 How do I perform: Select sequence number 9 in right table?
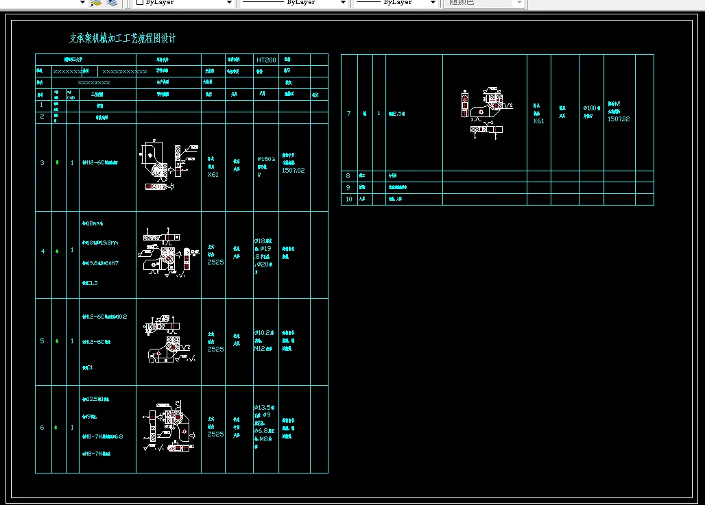click(x=348, y=187)
